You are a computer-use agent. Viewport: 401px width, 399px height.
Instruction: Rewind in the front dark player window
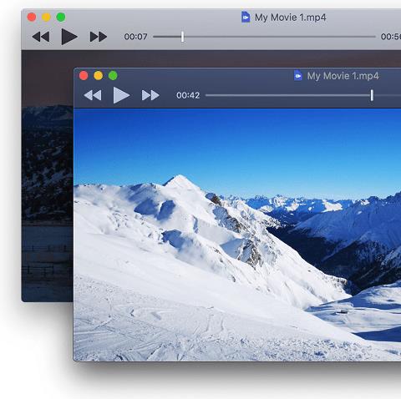(93, 95)
